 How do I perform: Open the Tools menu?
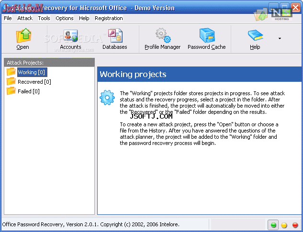44,18
